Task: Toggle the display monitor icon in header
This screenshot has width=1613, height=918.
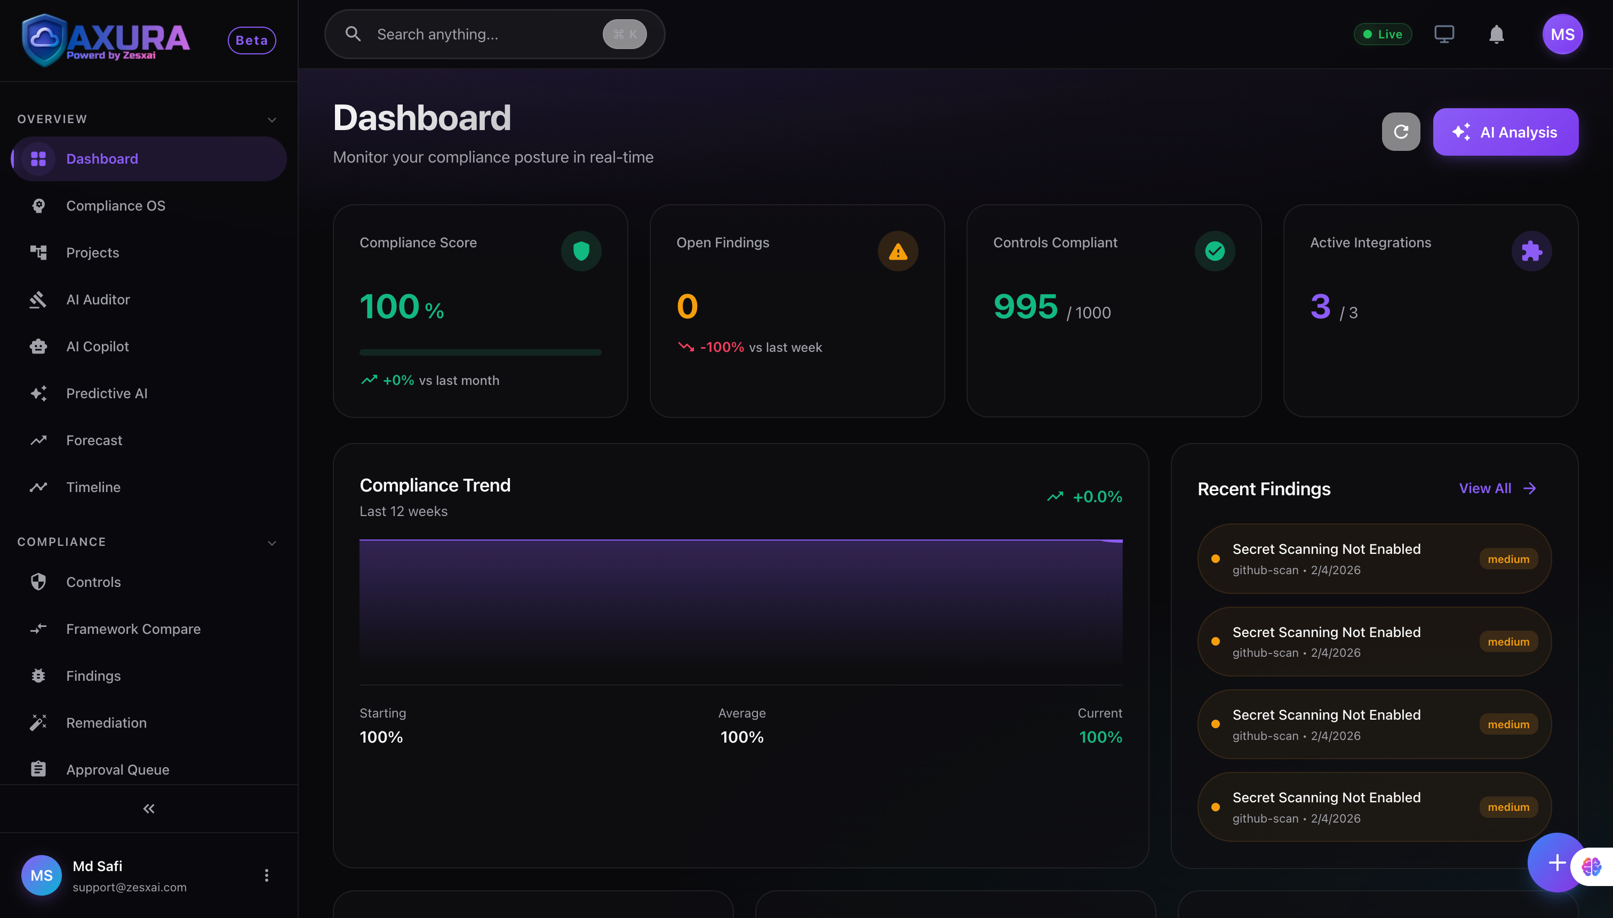Action: (x=1444, y=34)
